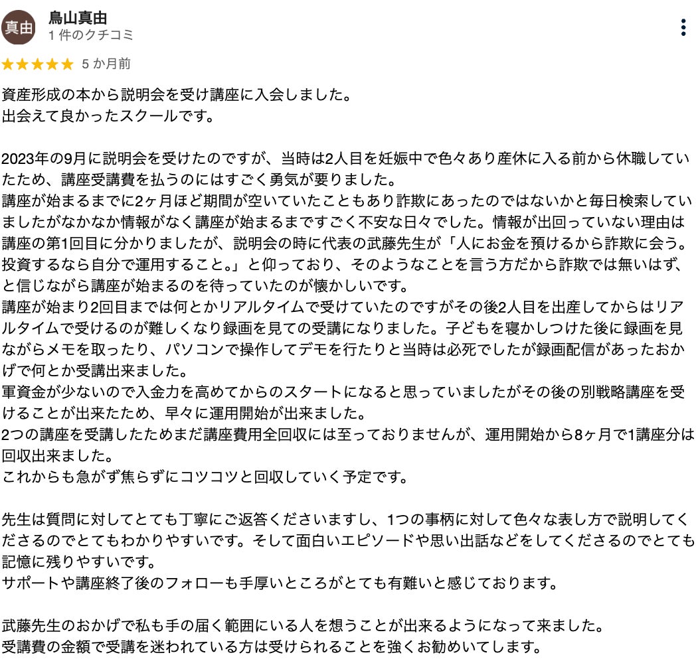
Task: Click the line starting 投資するなら自分で運用
Action: coord(343,264)
